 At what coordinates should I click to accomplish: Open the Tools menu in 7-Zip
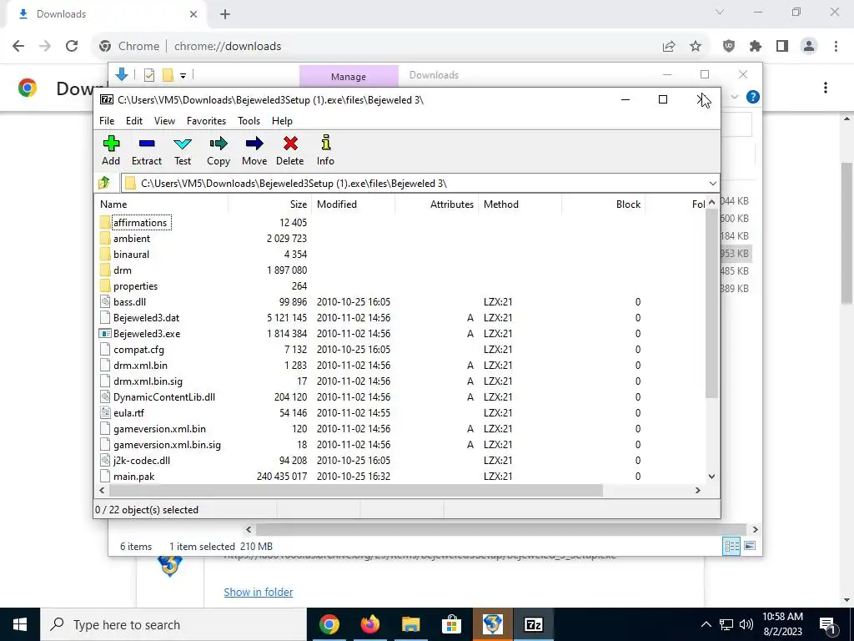click(x=249, y=121)
